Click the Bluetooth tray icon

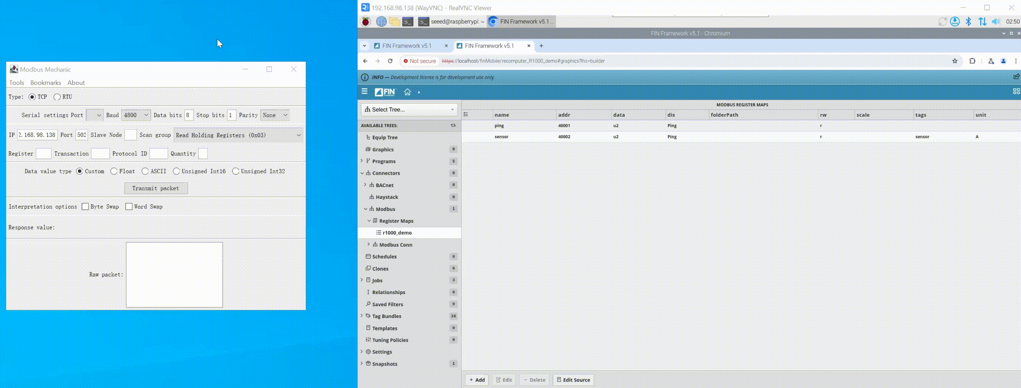[968, 22]
